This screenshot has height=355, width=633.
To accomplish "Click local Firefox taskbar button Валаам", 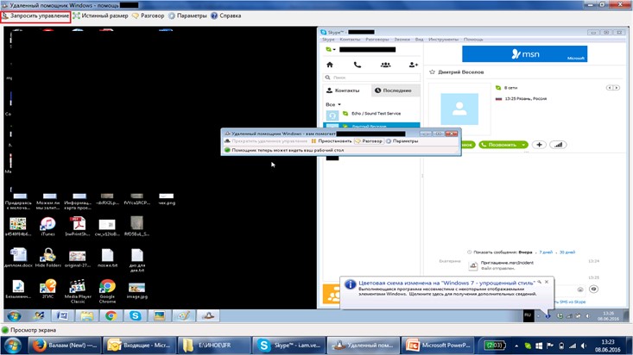I will pyautogui.click(x=64, y=346).
